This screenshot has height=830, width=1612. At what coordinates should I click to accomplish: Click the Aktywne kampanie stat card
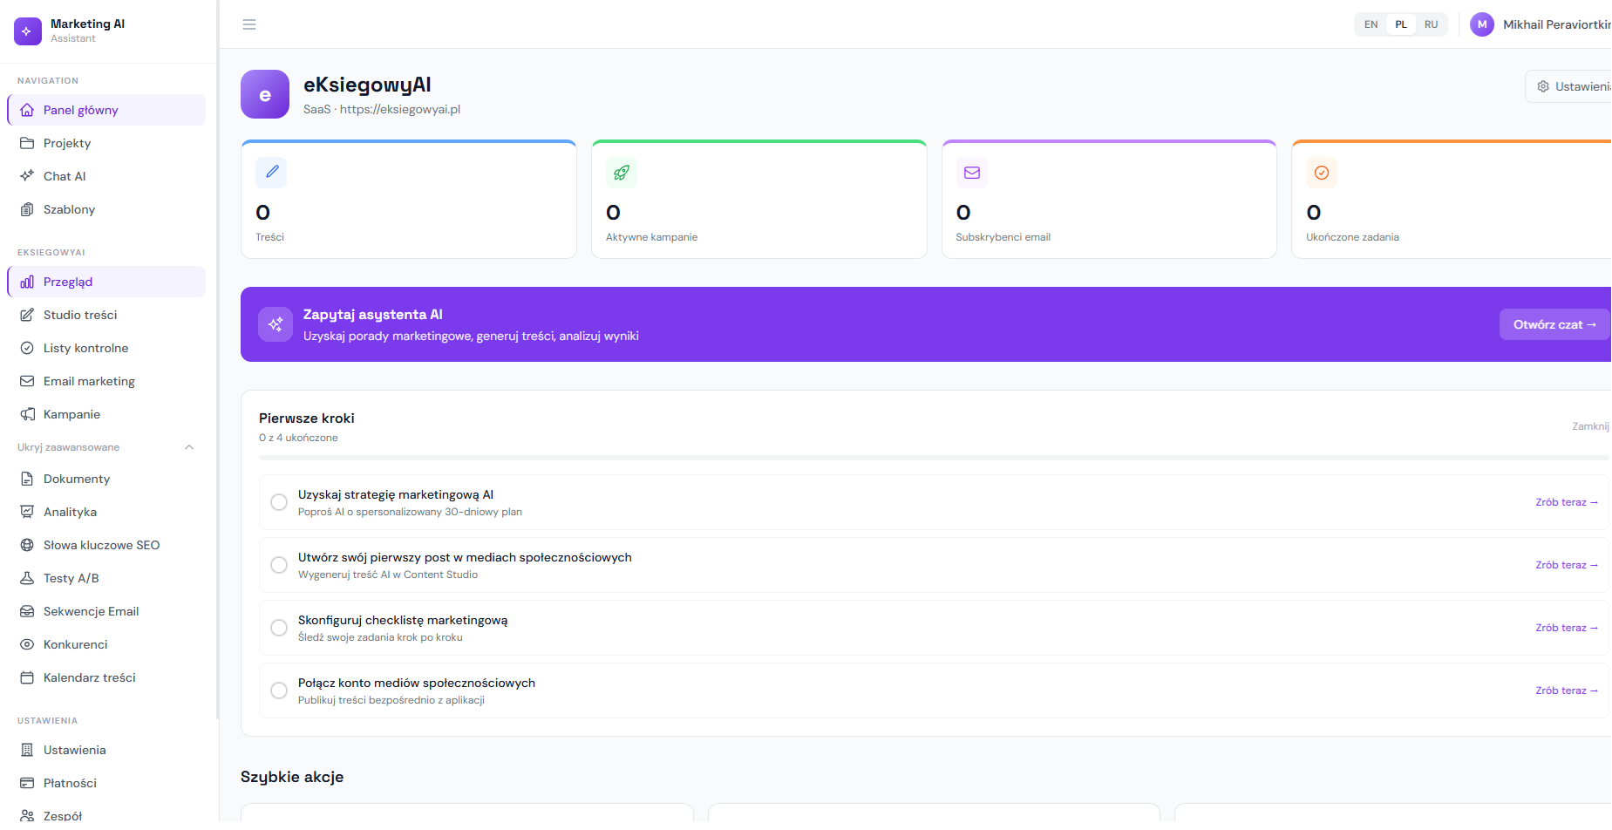759,199
